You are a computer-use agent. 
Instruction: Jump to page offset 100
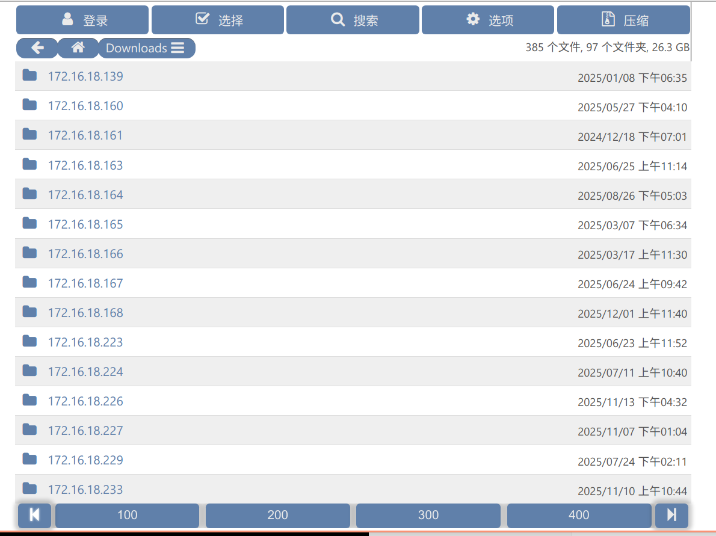click(x=127, y=515)
